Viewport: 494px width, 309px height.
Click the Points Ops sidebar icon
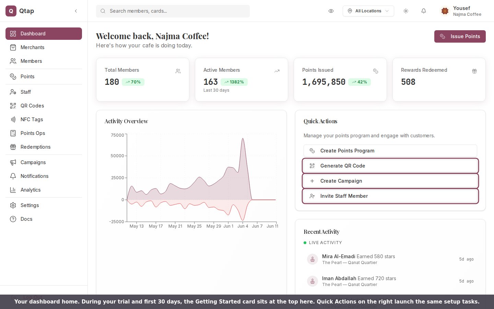click(13, 133)
